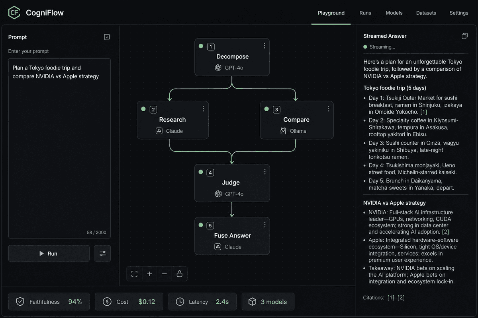Viewport: 478px width, 318px height.
Task: Open the Compare node options menu
Action: tap(328, 109)
